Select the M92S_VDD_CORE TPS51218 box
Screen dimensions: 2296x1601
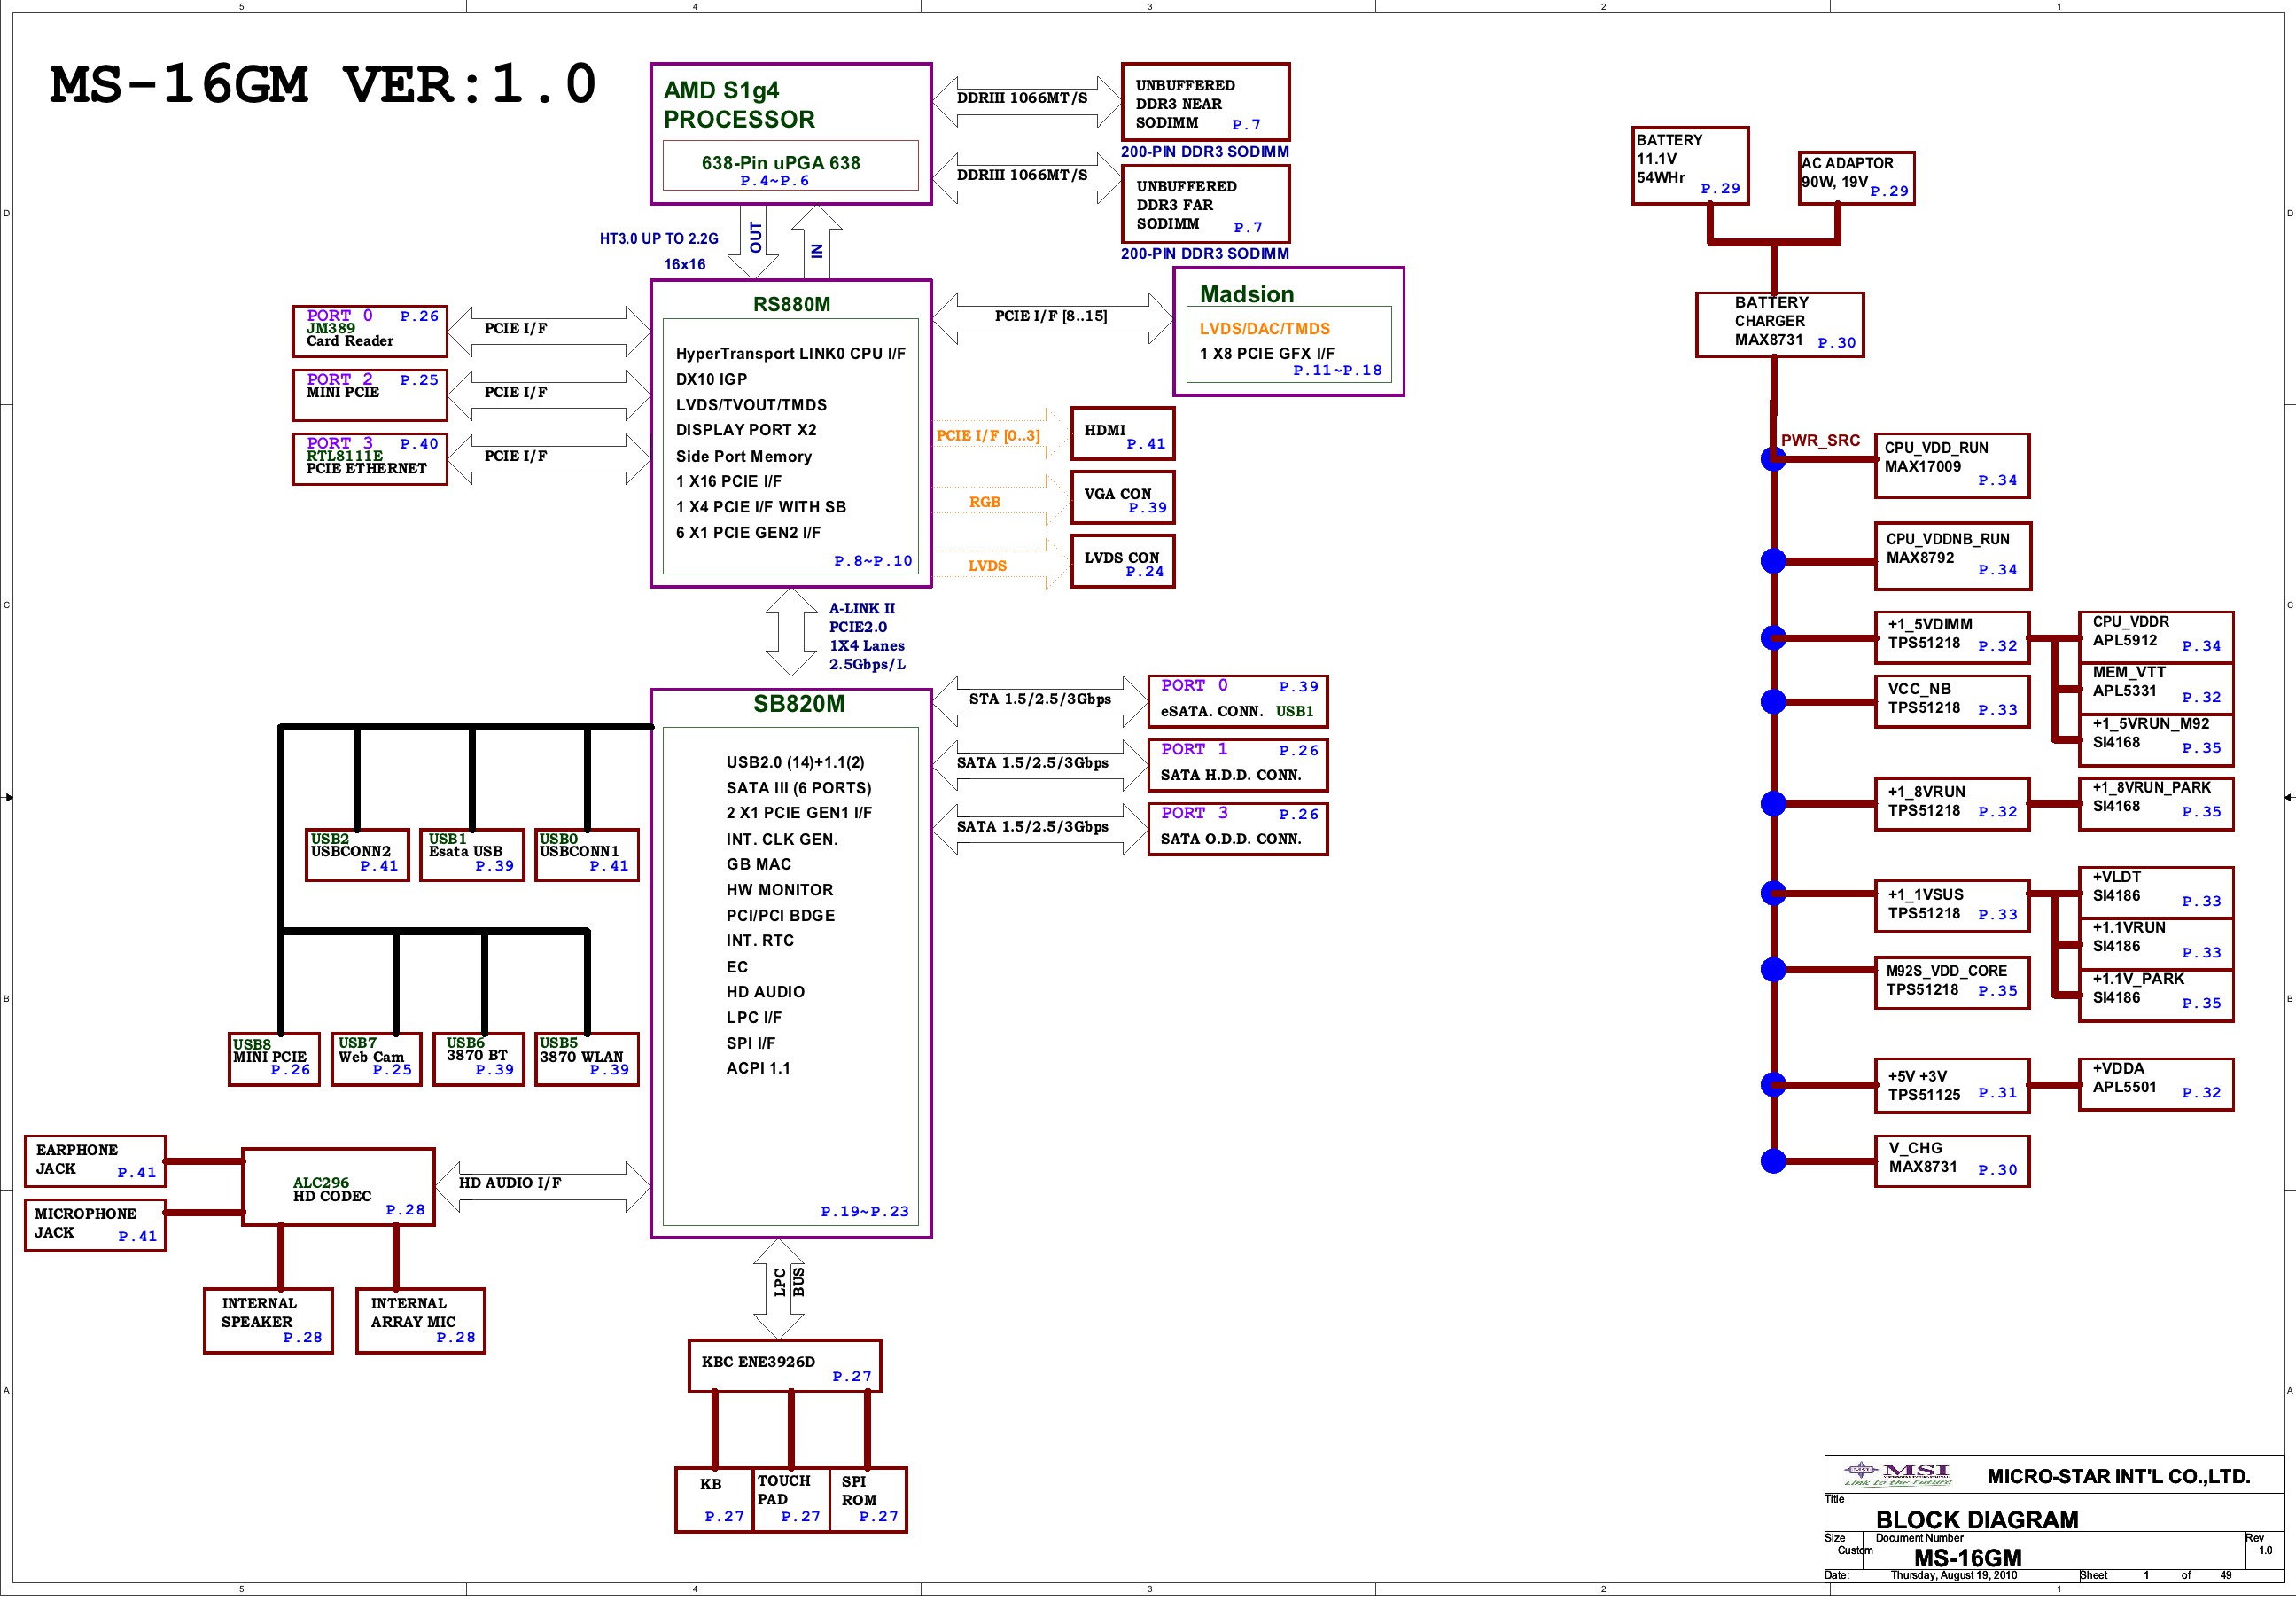[1952, 982]
